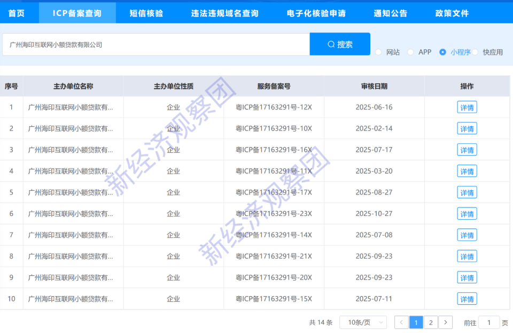Click the previous page arrow
Image resolution: width=513 pixels, height=333 pixels.
[x=401, y=322]
